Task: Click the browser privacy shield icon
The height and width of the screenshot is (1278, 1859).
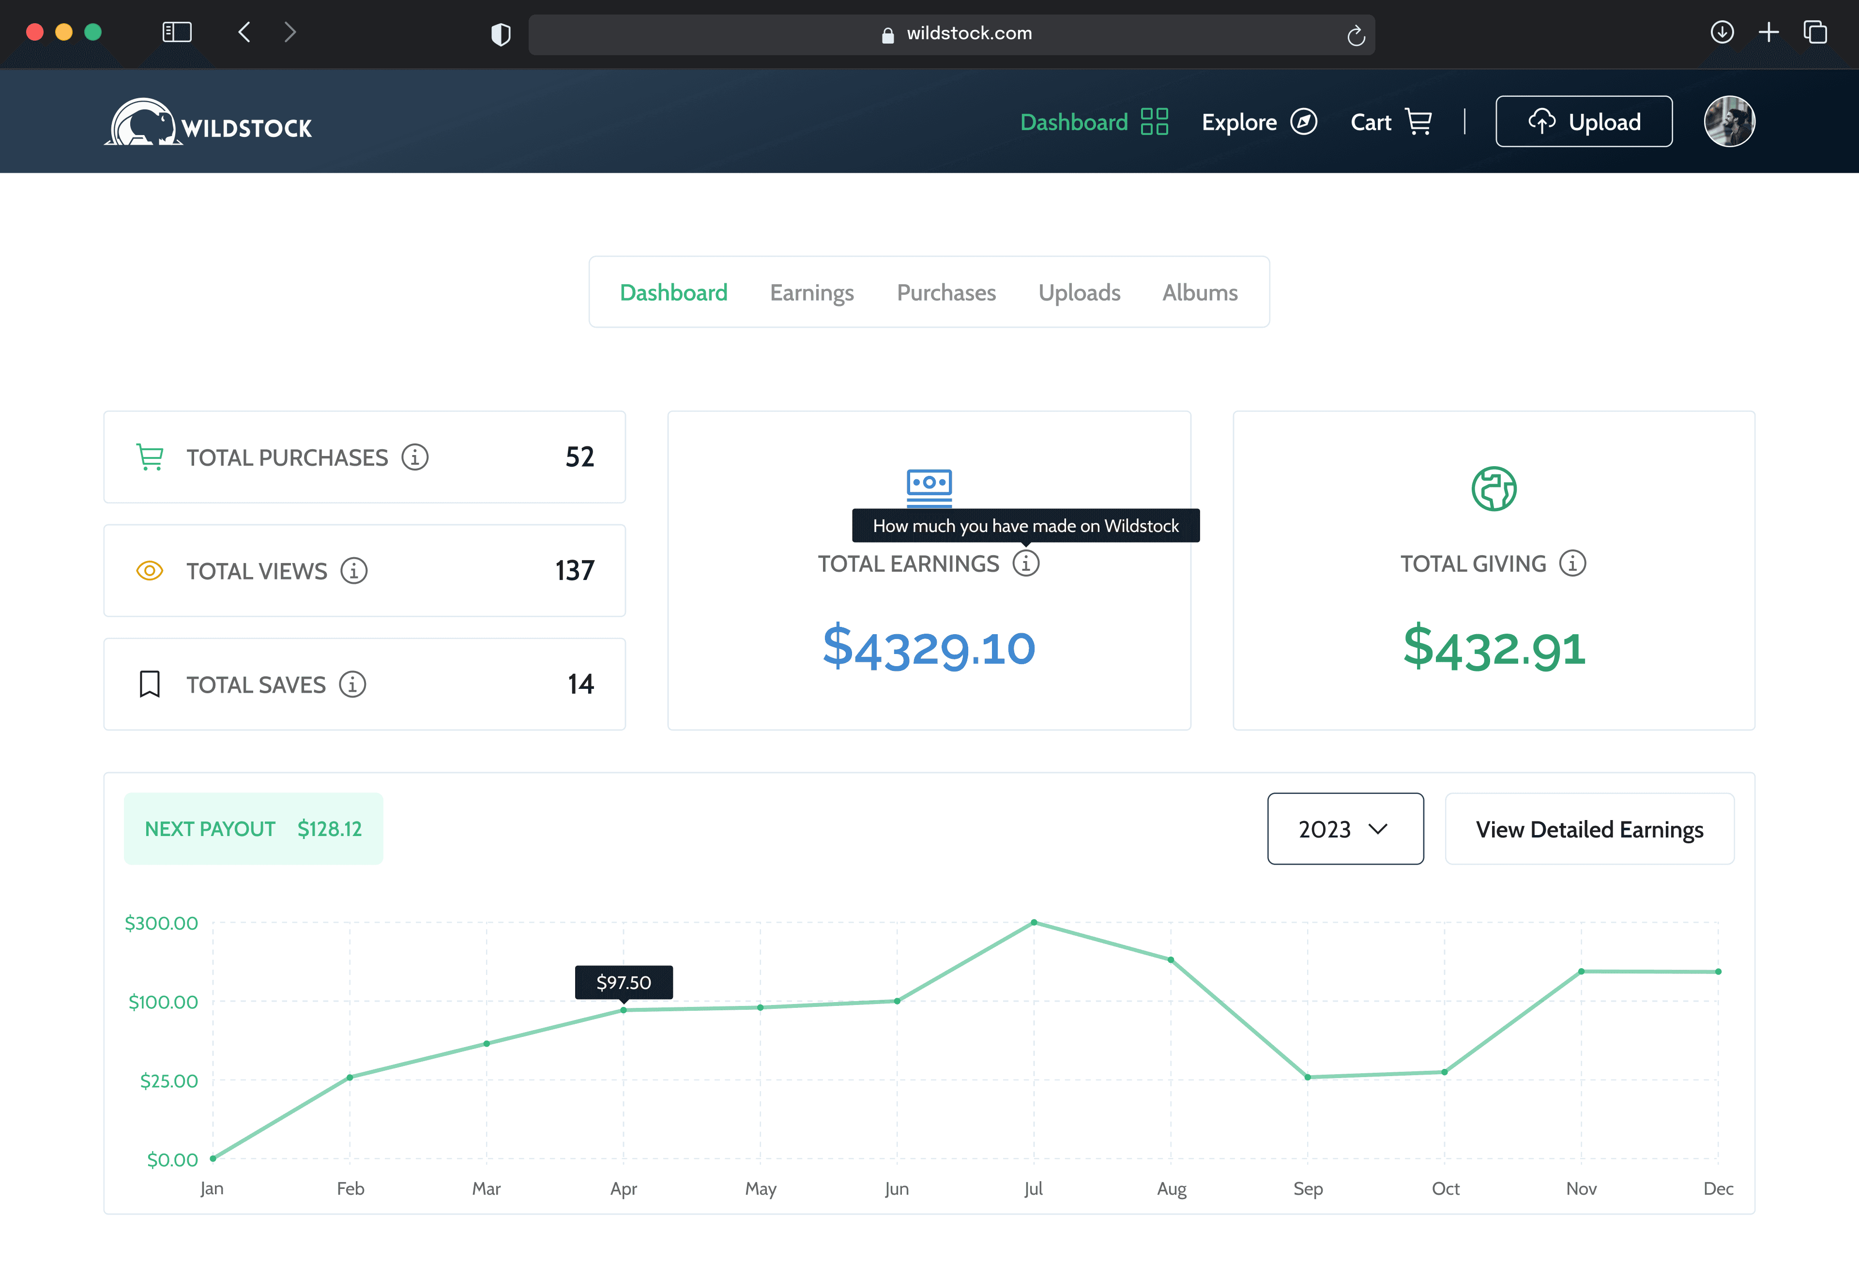Action: coord(501,34)
